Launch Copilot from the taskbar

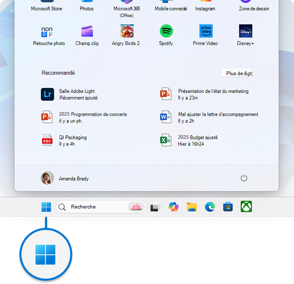tap(173, 207)
